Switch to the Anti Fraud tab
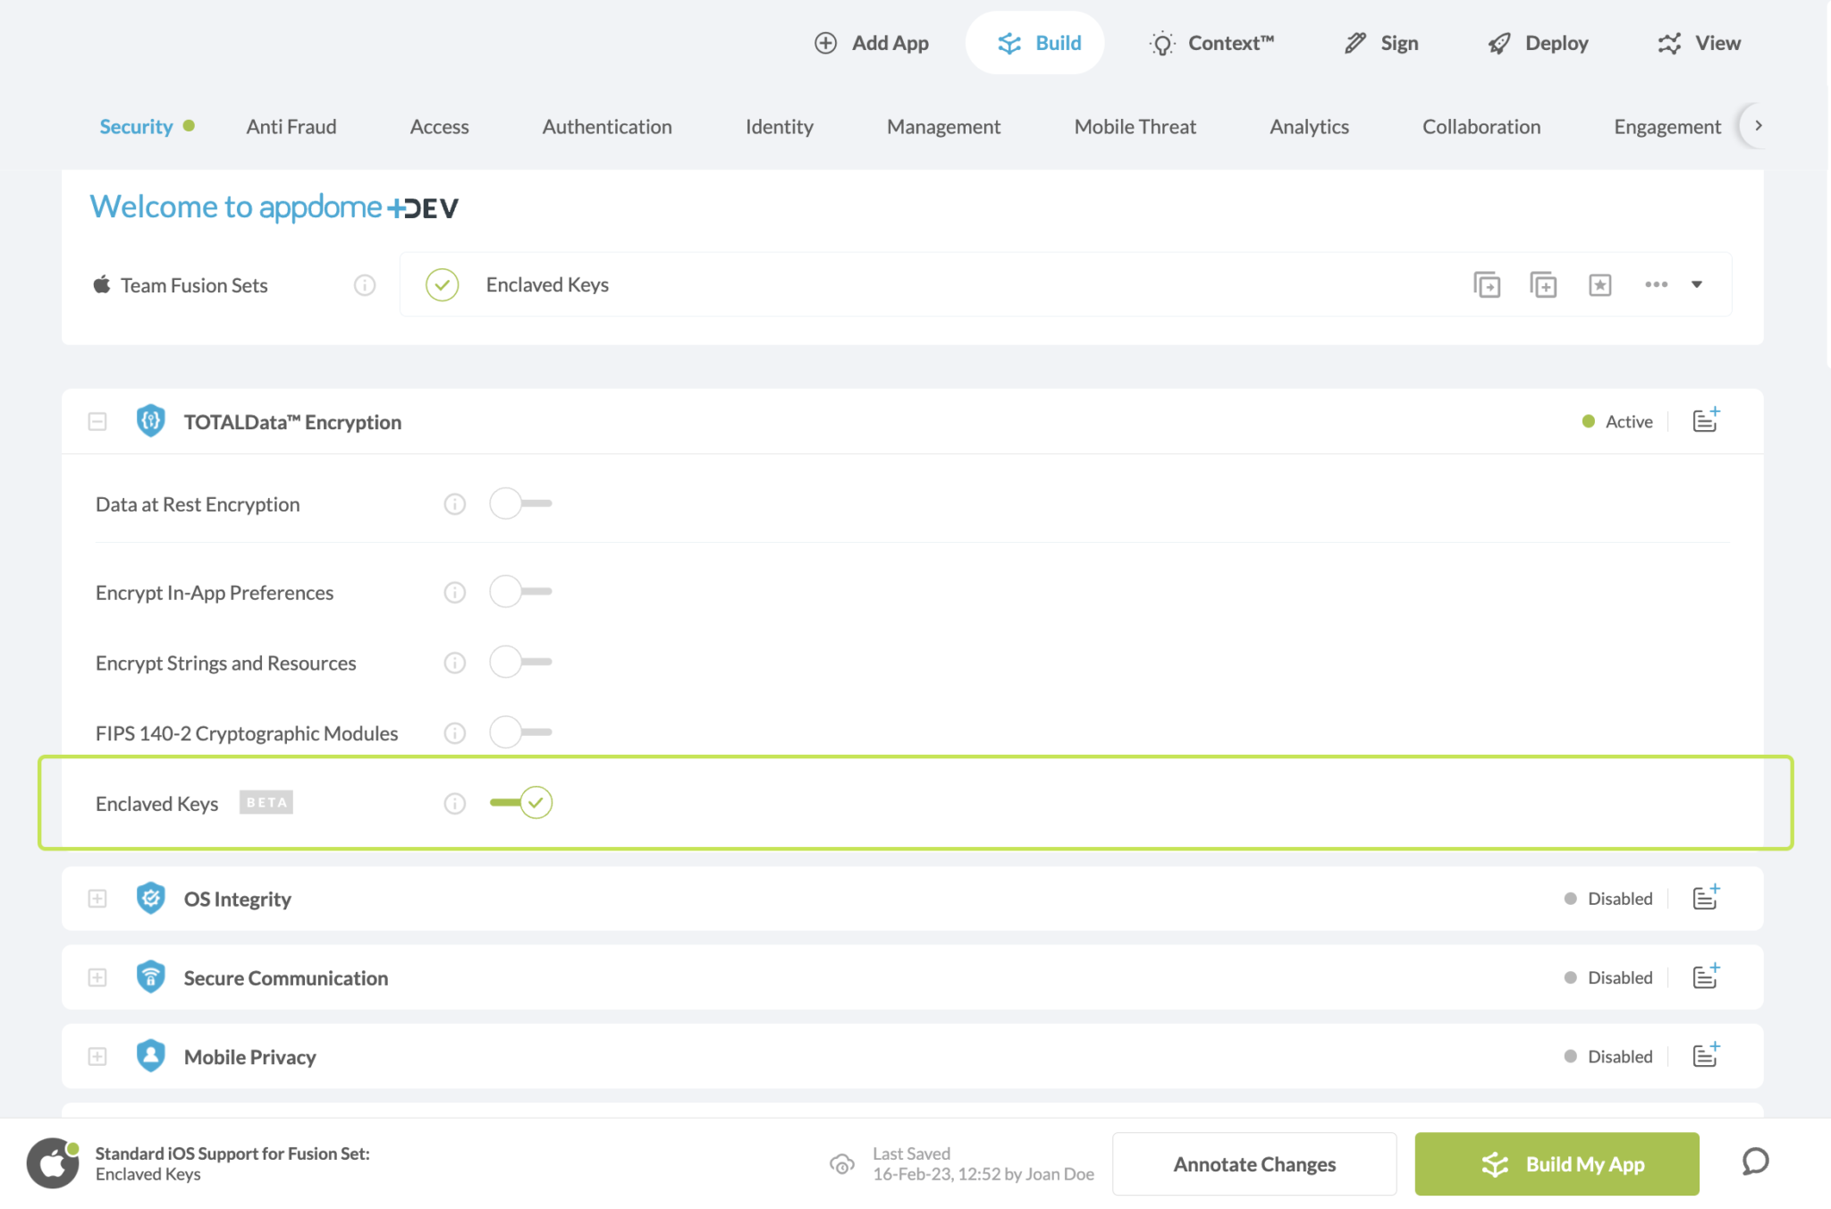The height and width of the screenshot is (1209, 1831). [x=291, y=126]
